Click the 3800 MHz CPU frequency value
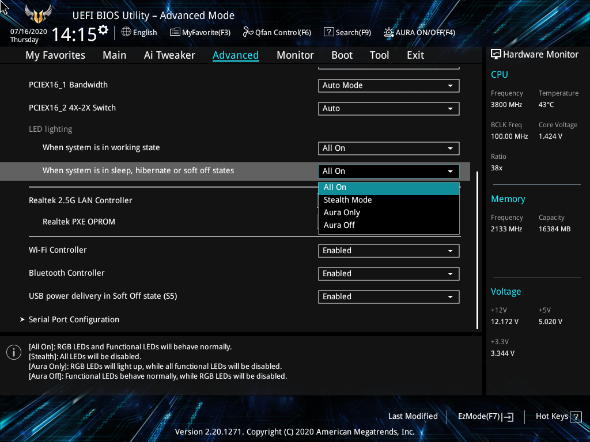Viewport: 590px width, 442px height. click(506, 105)
